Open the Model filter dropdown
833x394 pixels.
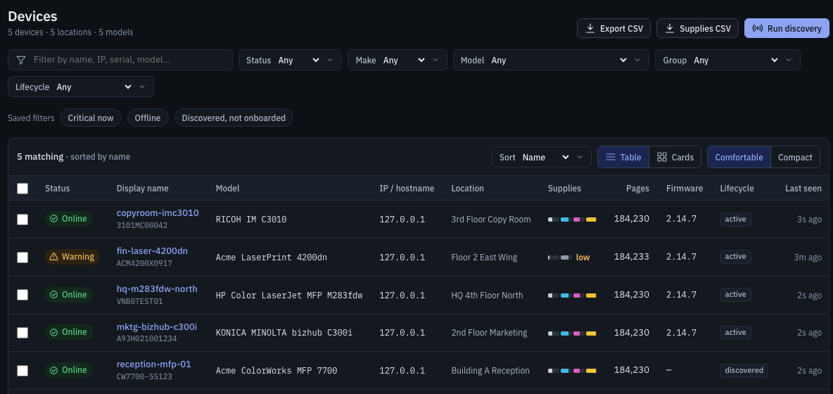pos(551,60)
